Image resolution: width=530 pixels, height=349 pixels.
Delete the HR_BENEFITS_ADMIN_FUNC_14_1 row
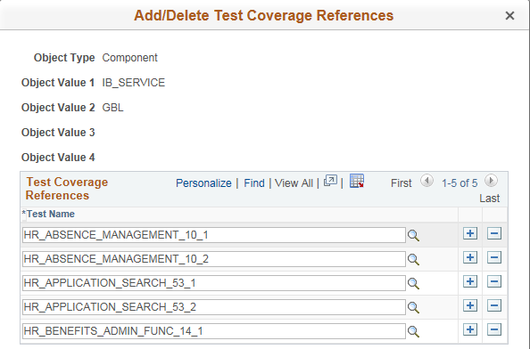tap(494, 329)
